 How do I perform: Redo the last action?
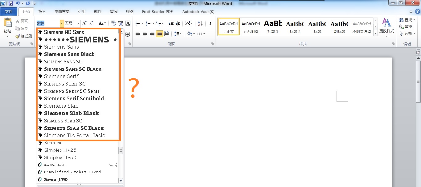pos(28,3)
